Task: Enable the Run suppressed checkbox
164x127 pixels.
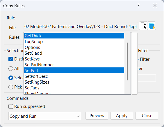Action: point(11,106)
